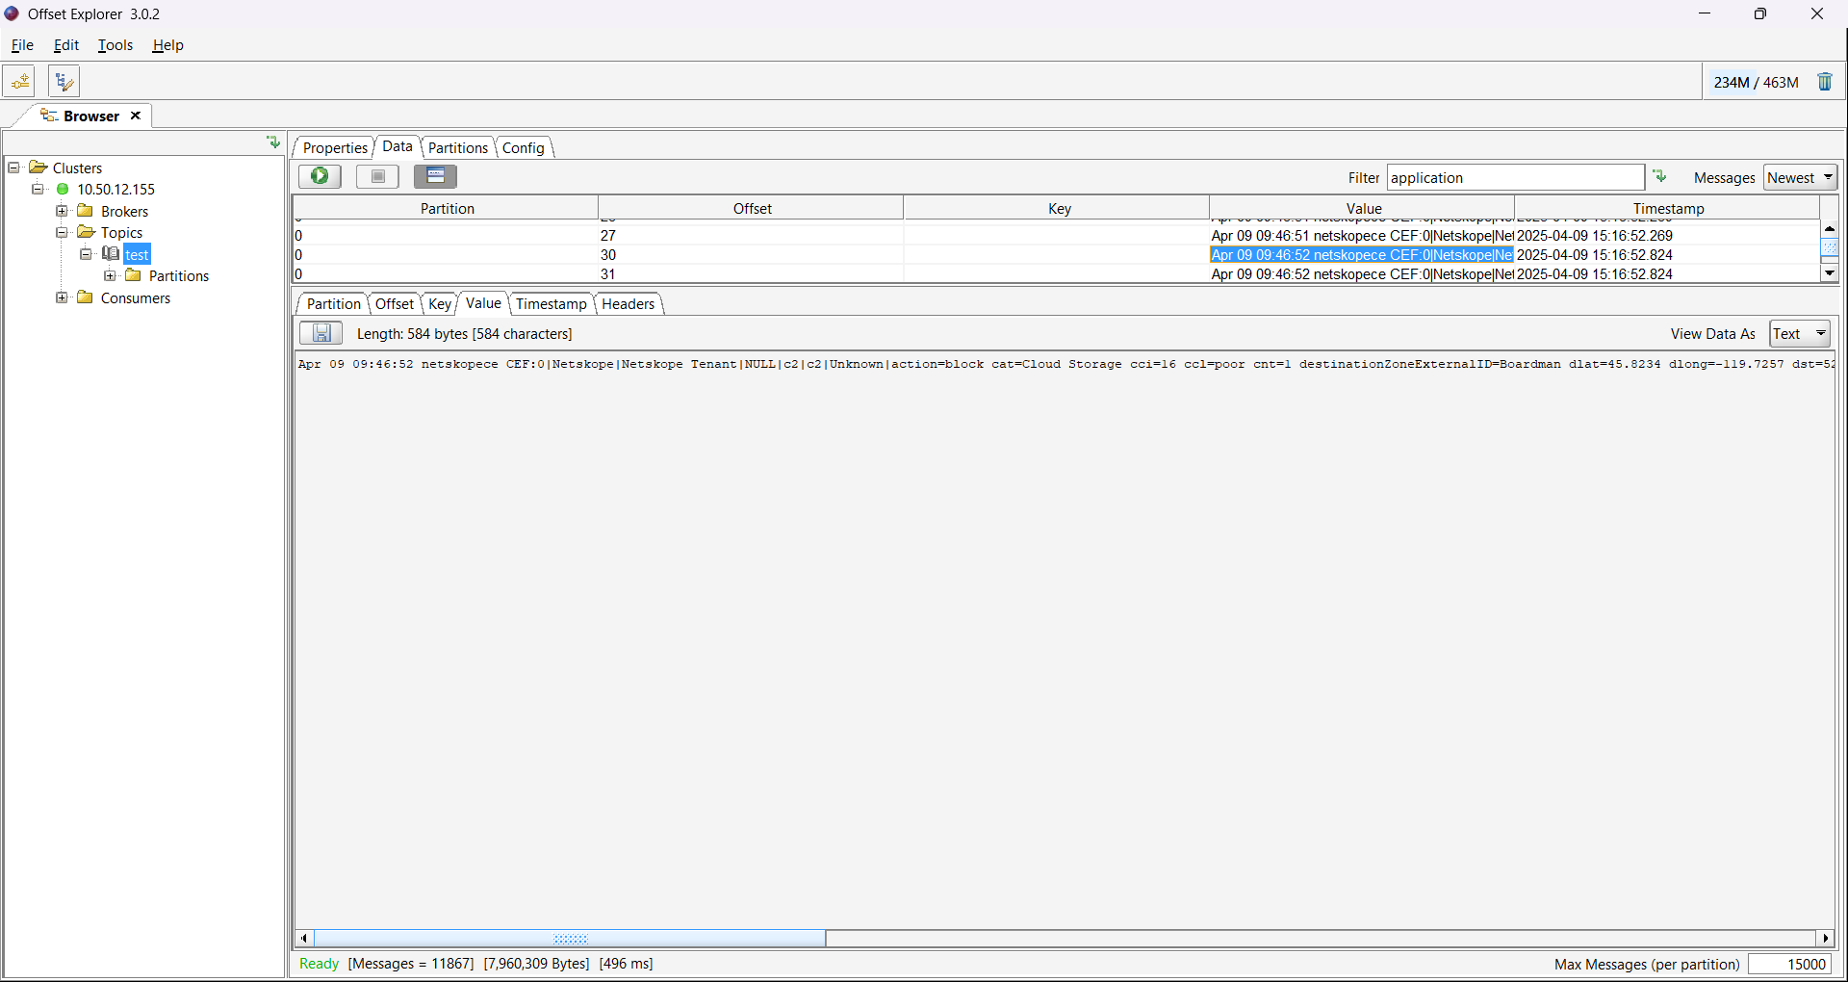Select the test topic in tree
The image size is (1848, 982).
click(137, 254)
